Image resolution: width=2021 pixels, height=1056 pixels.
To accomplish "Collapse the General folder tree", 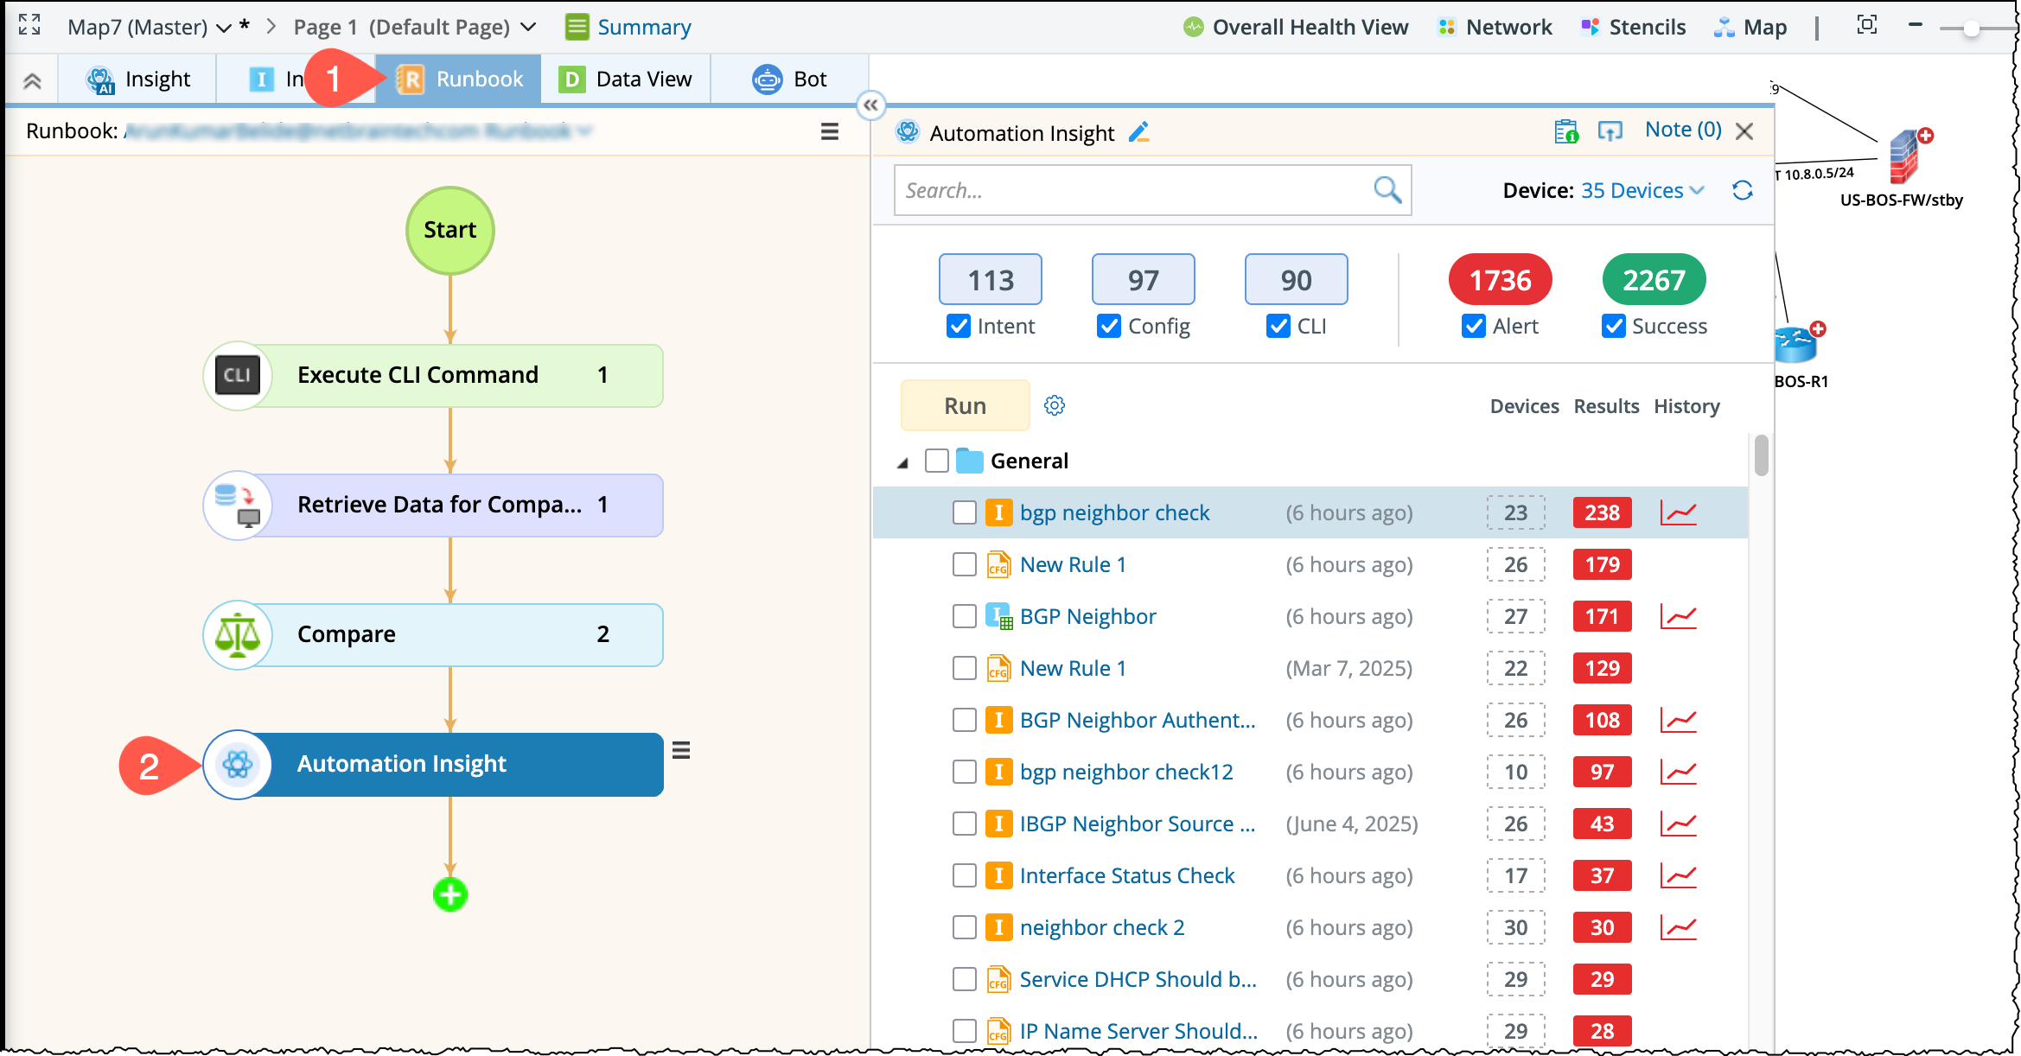I will [x=902, y=462].
